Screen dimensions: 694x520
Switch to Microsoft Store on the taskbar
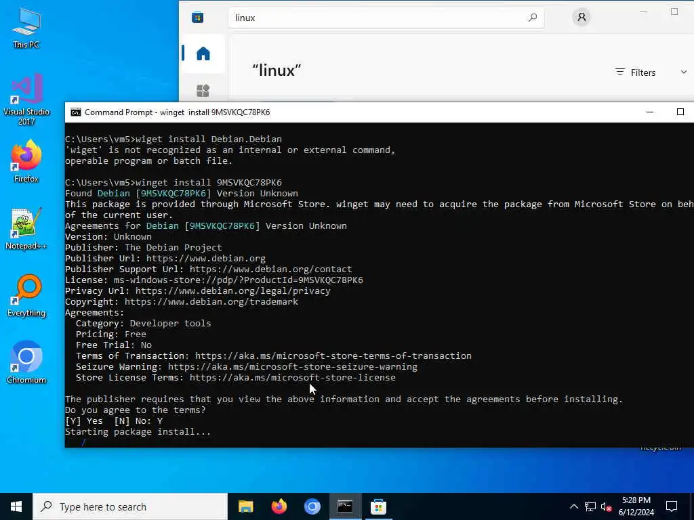(x=378, y=506)
